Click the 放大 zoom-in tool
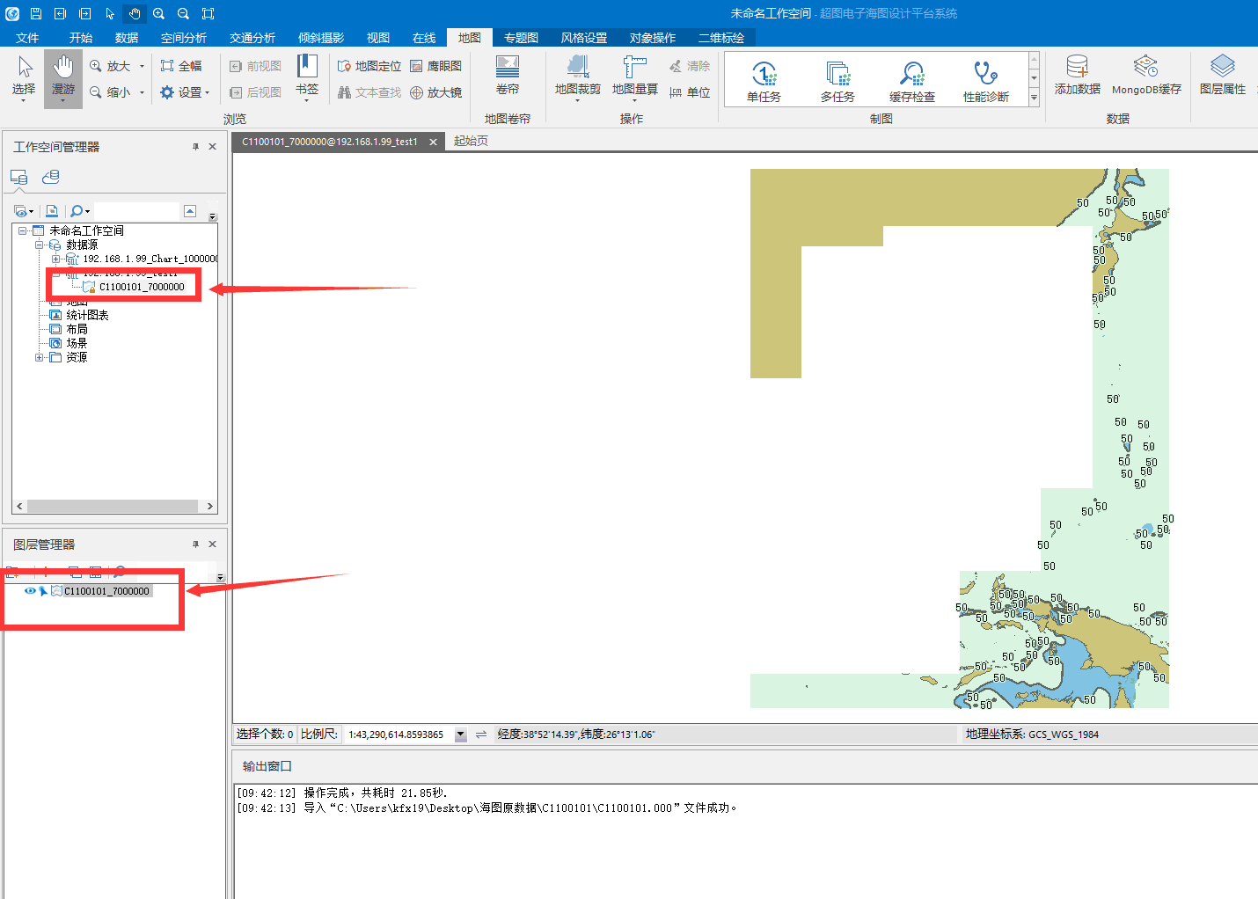Viewport: 1258px width, 899px height. pos(111,66)
